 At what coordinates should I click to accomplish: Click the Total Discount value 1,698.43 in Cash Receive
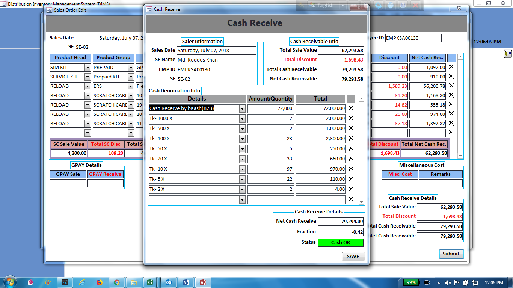point(341,60)
